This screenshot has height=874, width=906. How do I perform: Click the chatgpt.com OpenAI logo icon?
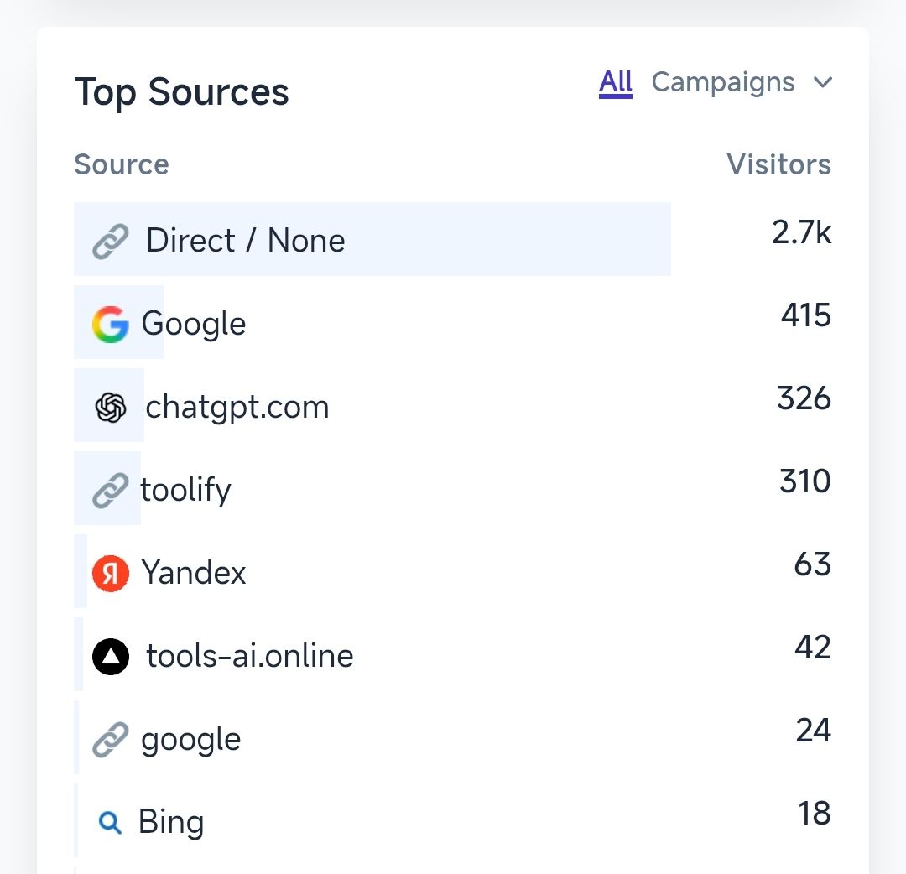coord(111,408)
